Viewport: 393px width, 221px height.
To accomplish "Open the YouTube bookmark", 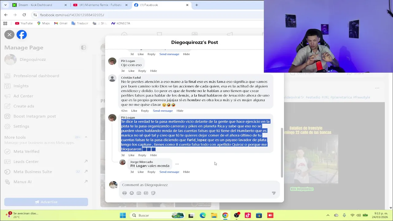I will tap(24, 23).
